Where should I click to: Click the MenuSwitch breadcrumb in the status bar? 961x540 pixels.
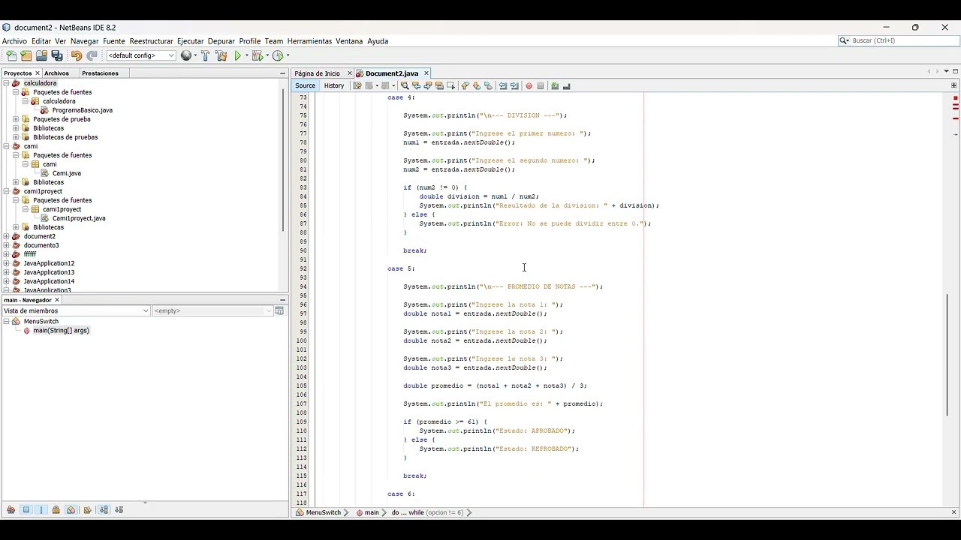323,512
